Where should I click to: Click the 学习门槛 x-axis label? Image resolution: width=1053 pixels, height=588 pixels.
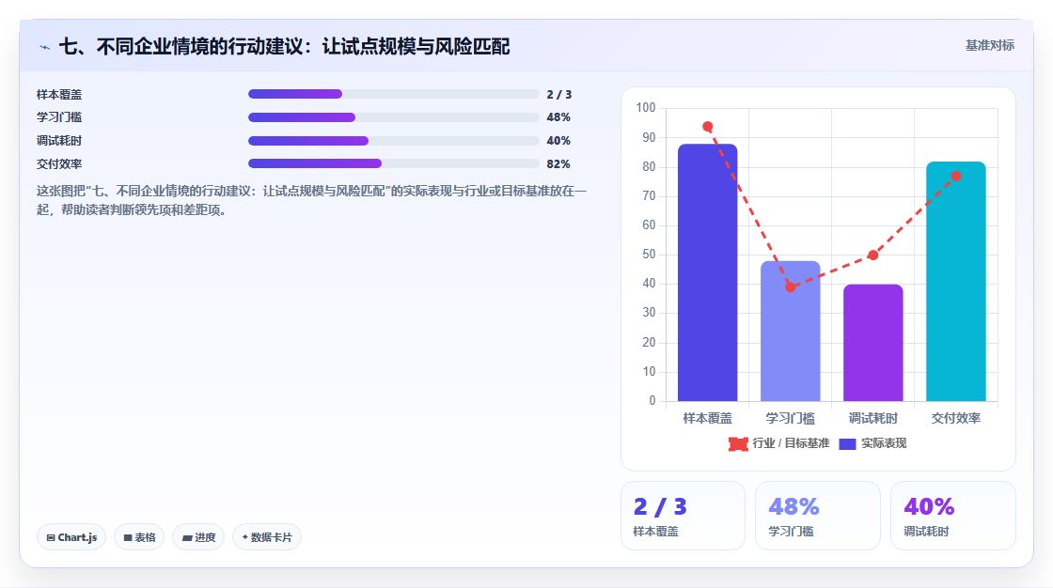[x=790, y=418]
